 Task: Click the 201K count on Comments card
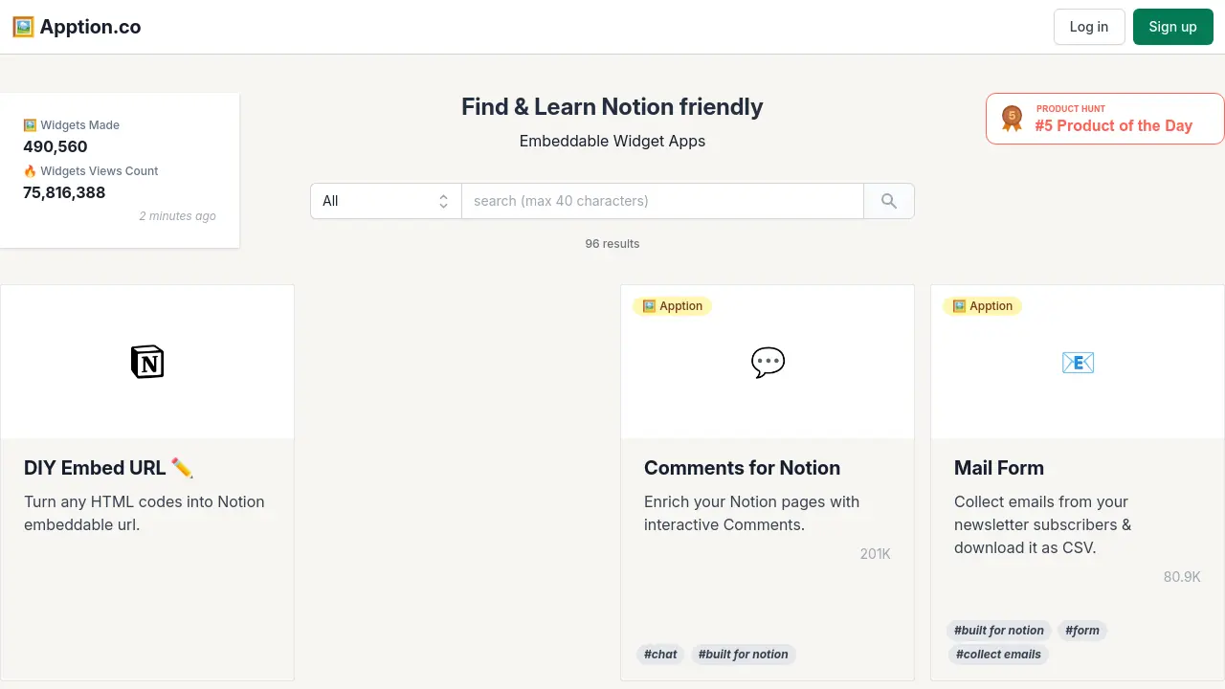(x=875, y=554)
